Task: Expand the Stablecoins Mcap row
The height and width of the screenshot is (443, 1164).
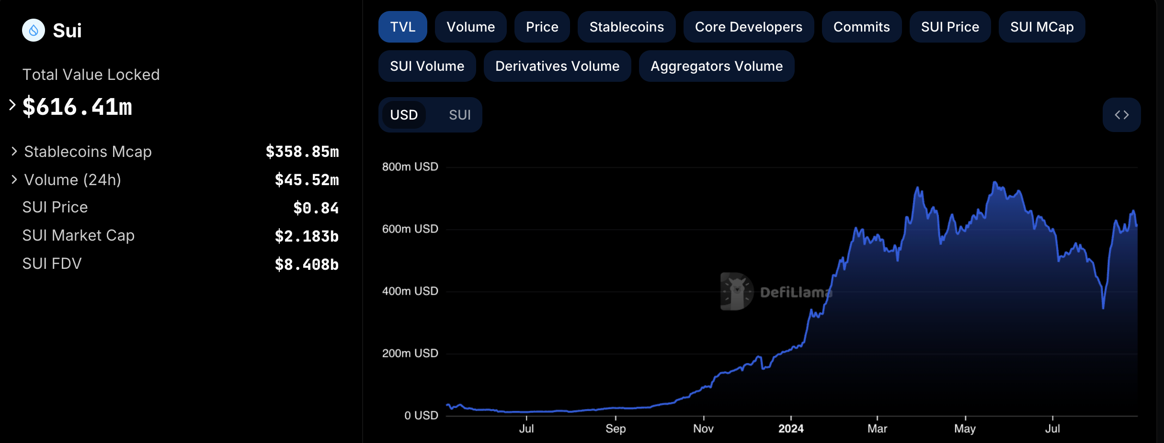Action: pyautogui.click(x=14, y=152)
